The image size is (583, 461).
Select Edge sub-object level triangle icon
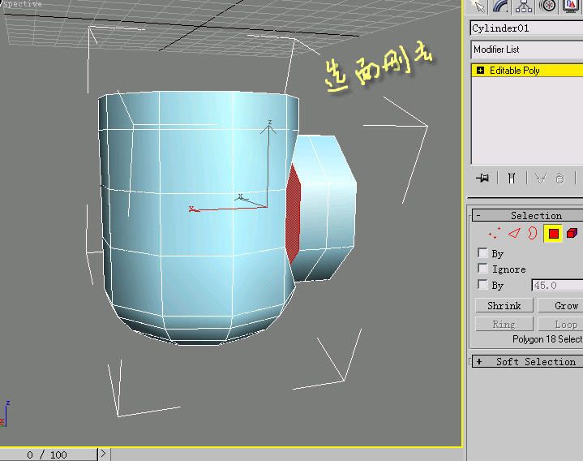514,234
